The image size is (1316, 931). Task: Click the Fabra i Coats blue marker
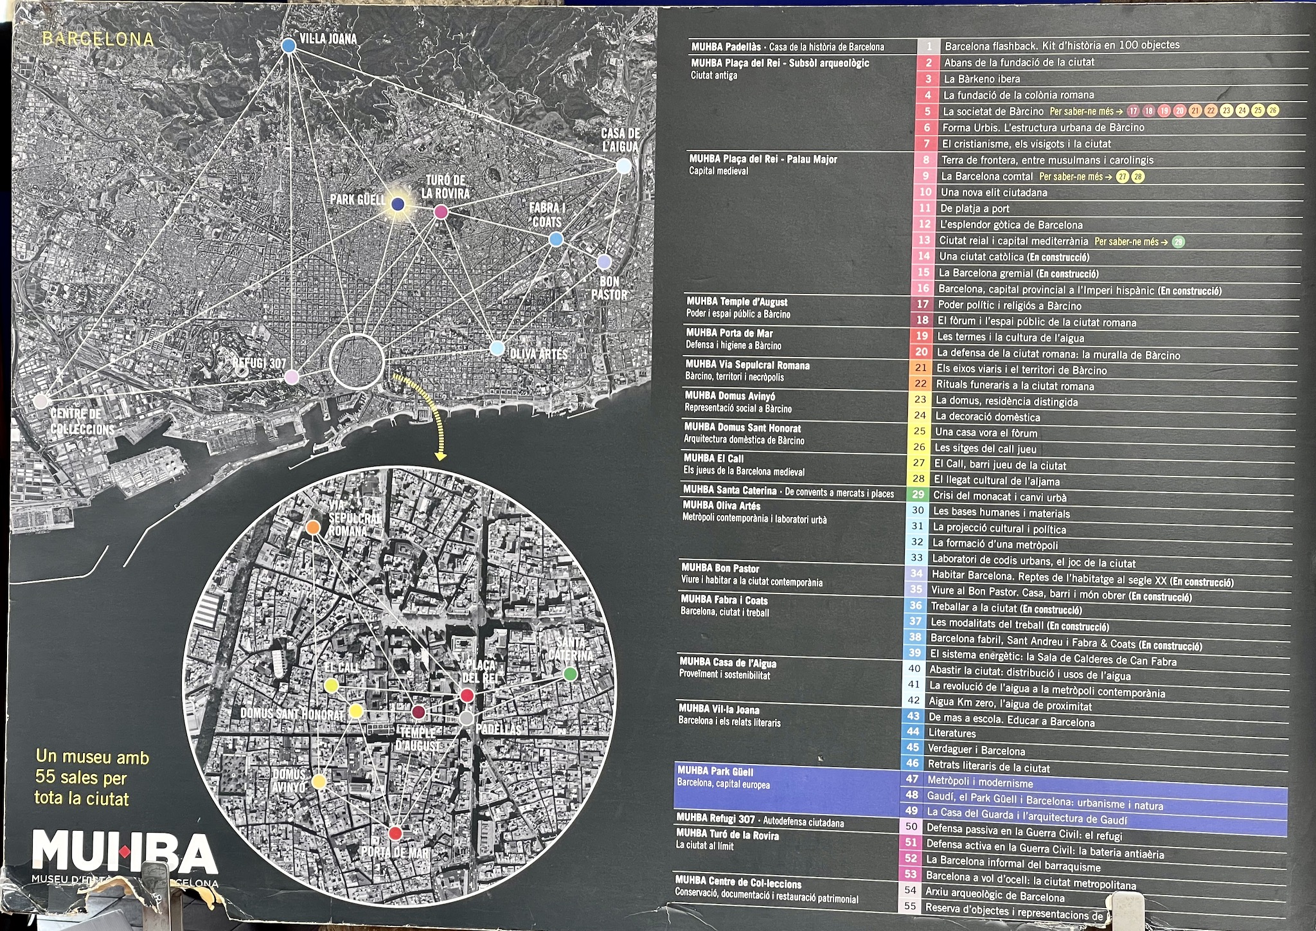tap(556, 239)
